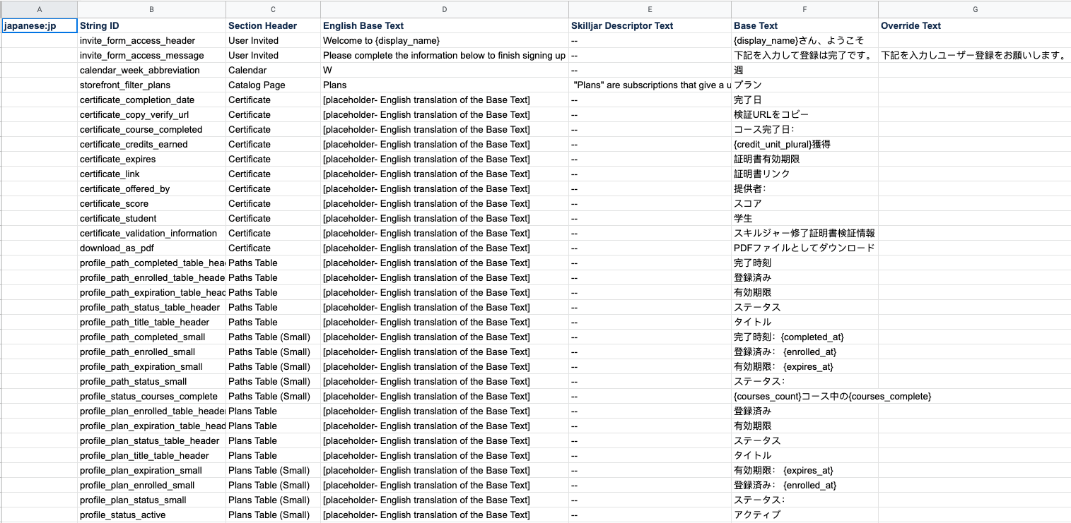Select cell profile_status_active
Viewport: 1071px width, 523px height.
pos(152,515)
